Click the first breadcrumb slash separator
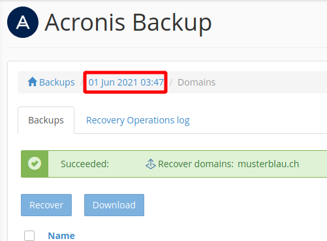The image size is (327, 241). (82, 82)
